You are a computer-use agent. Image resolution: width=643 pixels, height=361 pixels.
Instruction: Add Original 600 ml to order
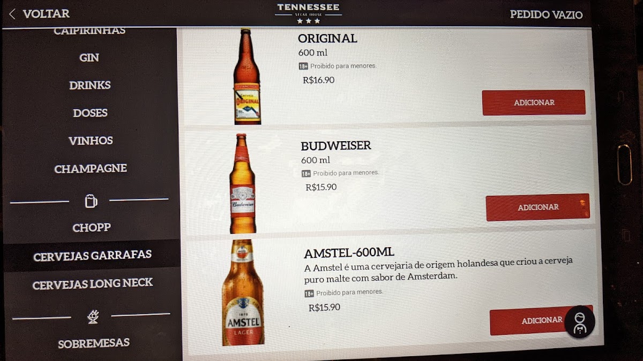534,103
